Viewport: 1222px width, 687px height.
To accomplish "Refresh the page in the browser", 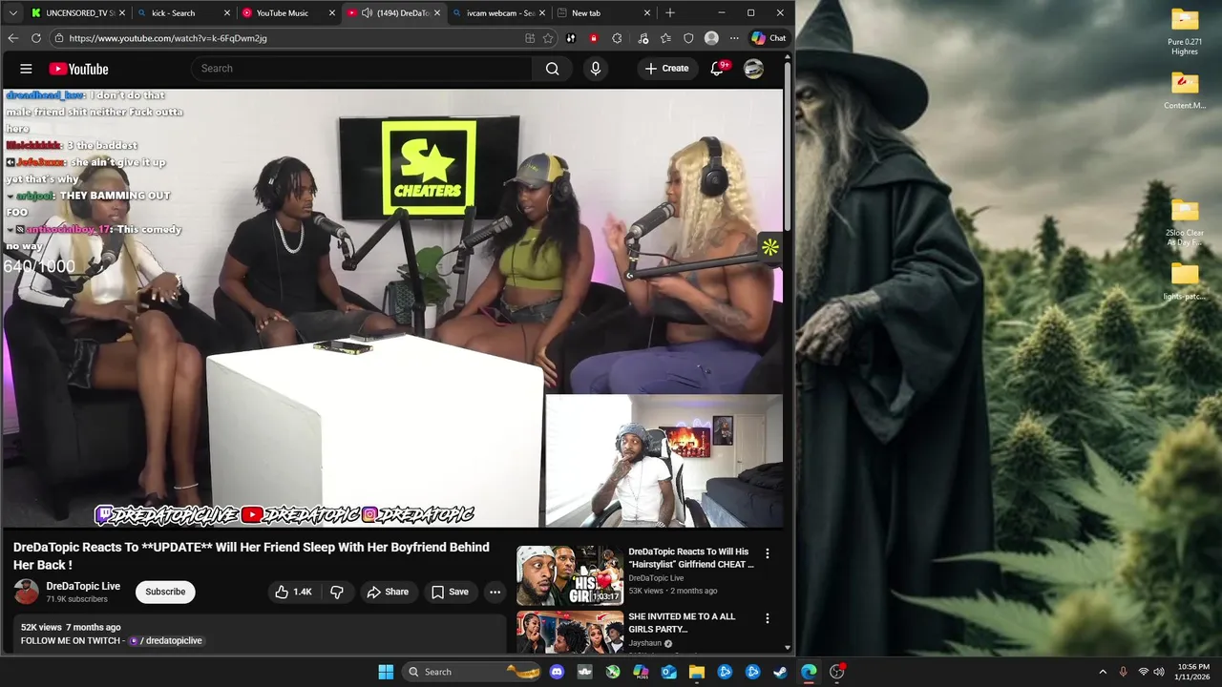I will coord(36,38).
